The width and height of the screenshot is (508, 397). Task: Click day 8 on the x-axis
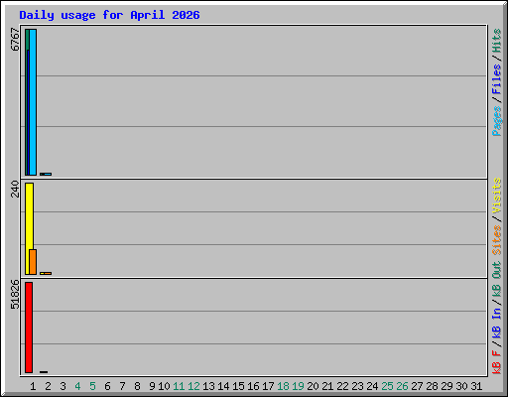click(x=137, y=386)
